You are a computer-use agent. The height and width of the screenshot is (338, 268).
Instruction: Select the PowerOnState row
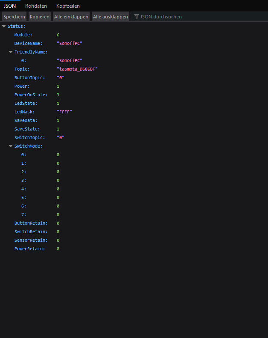(134, 95)
